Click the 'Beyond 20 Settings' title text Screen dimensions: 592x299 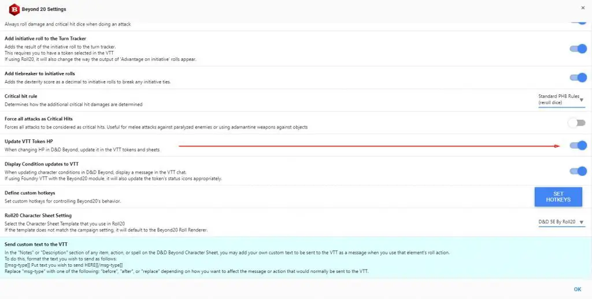click(44, 9)
